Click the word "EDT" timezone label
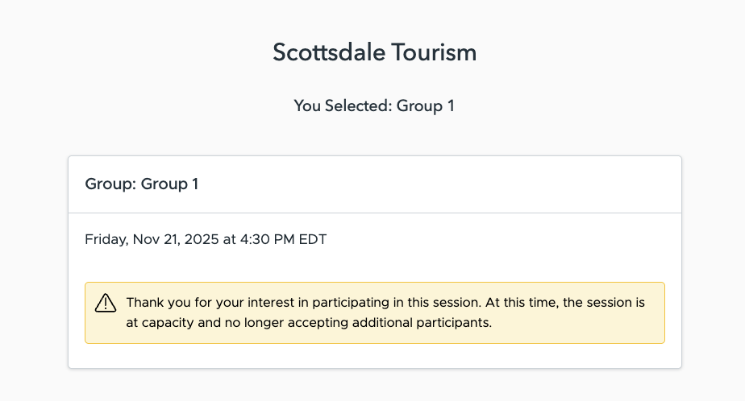745x401 pixels. point(312,239)
